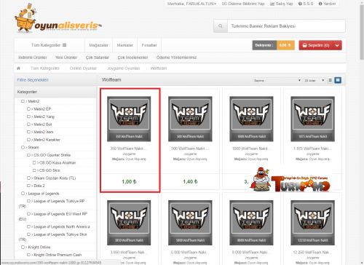Switch to grid view icon
364x265 pixels.
pyautogui.click(x=338, y=80)
